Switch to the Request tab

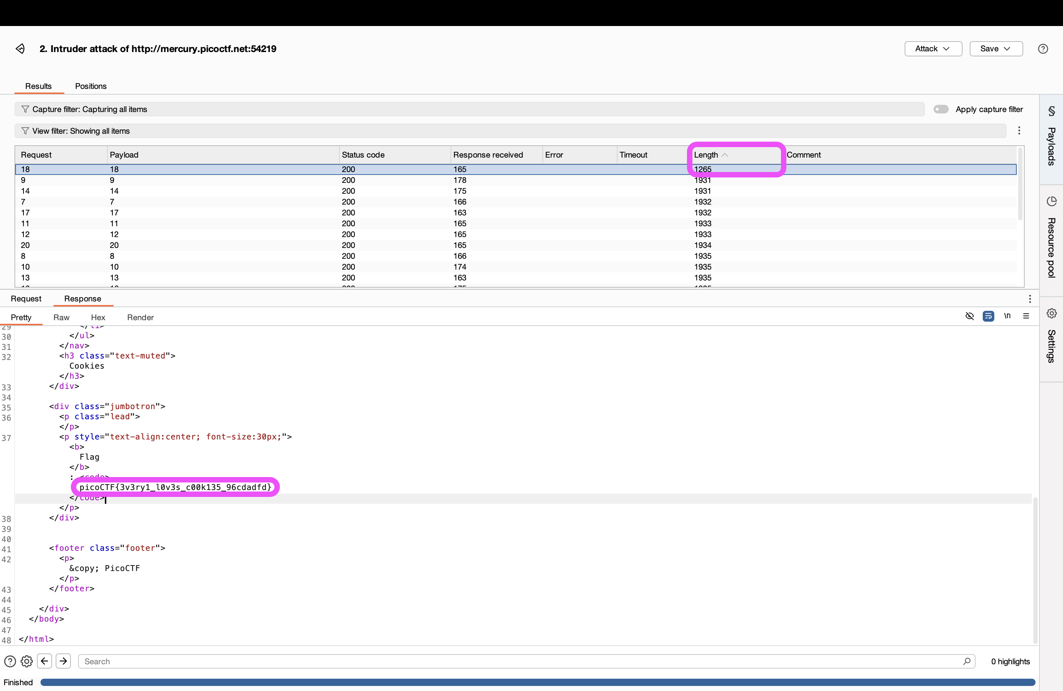[x=26, y=299]
